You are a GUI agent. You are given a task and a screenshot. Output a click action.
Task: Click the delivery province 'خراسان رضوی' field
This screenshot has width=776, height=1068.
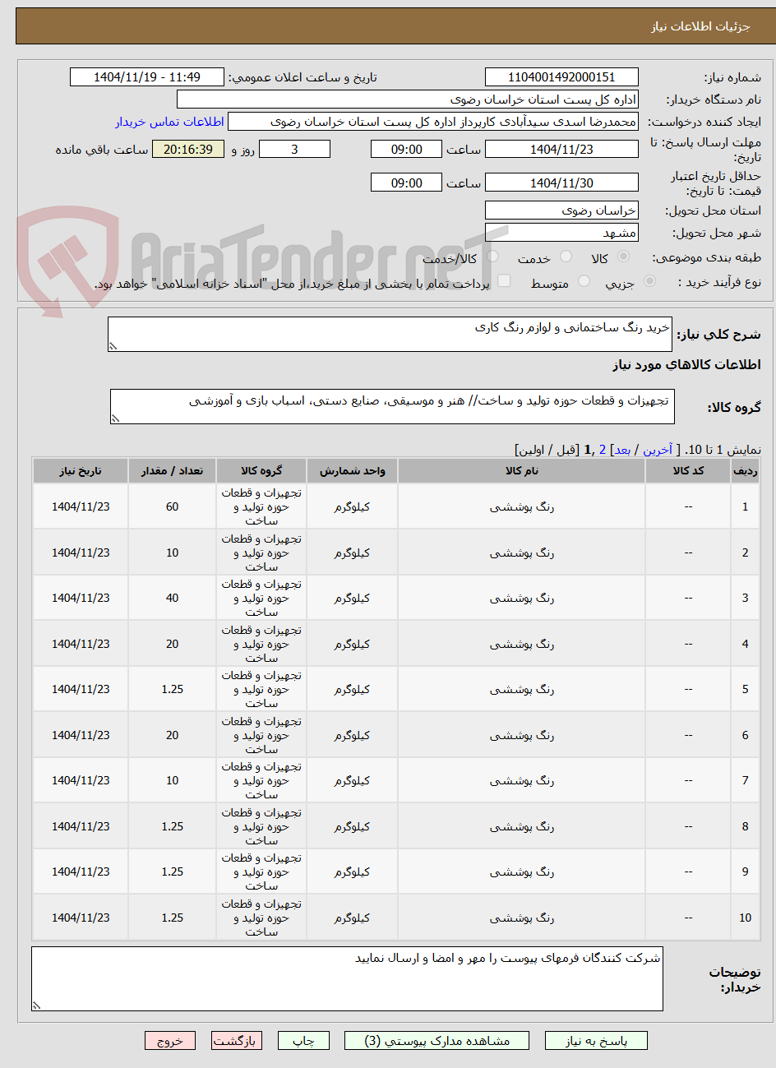point(561,210)
